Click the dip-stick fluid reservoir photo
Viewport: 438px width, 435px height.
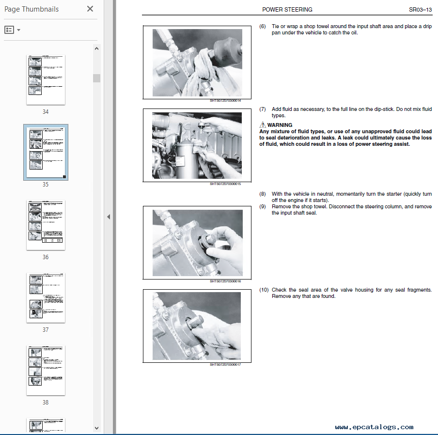[x=197, y=145]
